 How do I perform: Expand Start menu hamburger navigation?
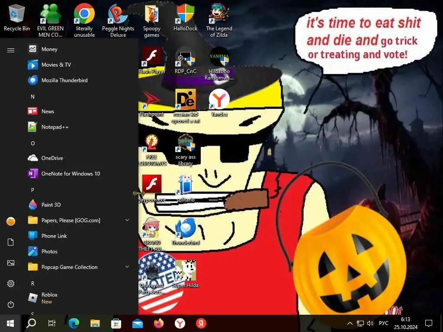tap(11, 50)
